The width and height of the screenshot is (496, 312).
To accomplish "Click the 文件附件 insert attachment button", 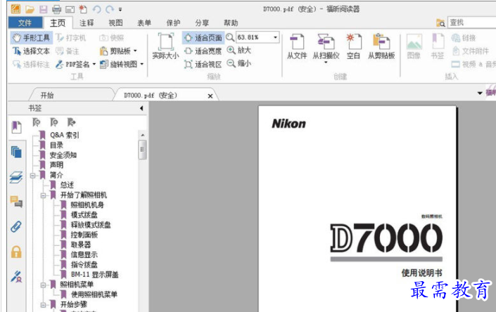I will coord(471,51).
